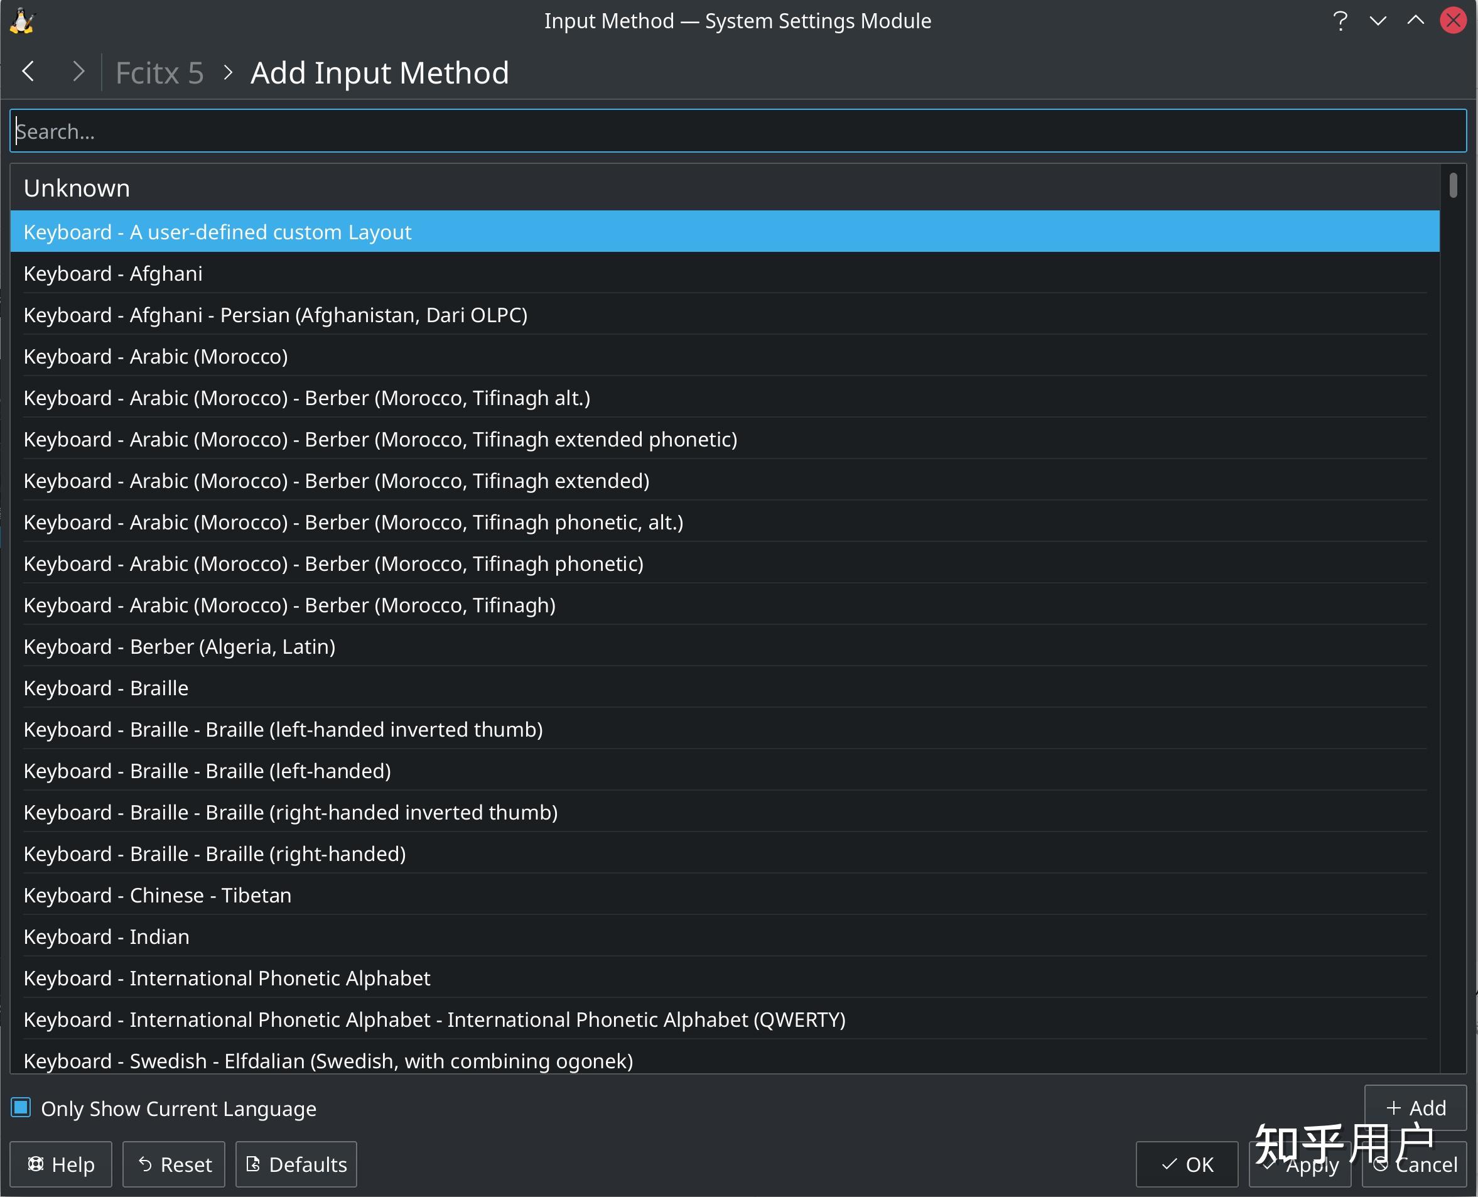
Task: Click the Search input field
Action: [x=738, y=131]
